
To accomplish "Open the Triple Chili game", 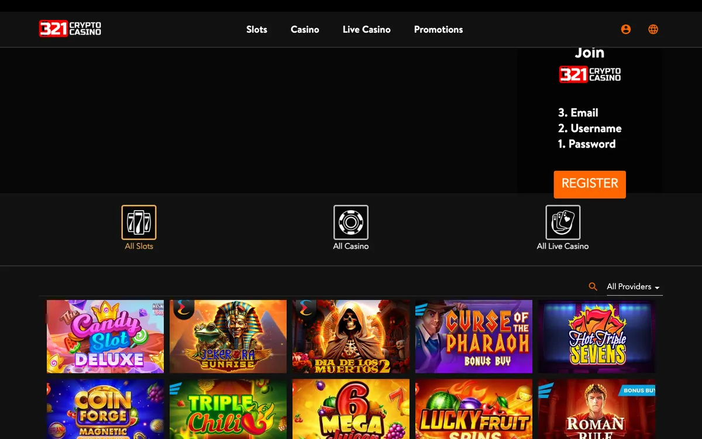I will click(x=228, y=409).
